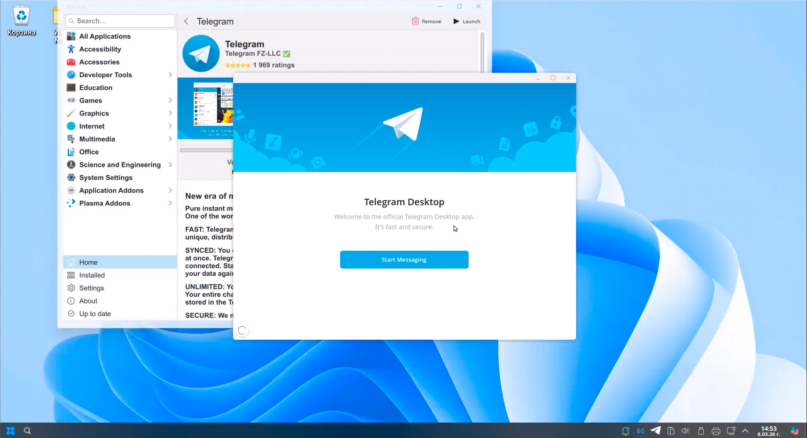This screenshot has width=807, height=438.
Task: Click the Plasma Addons icon
Action: (x=71, y=204)
